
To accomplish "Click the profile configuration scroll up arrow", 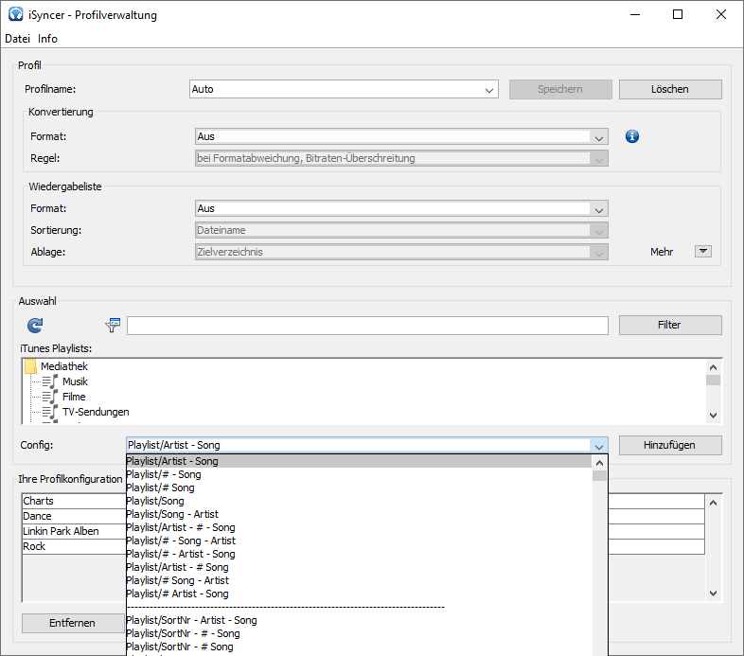I will [x=713, y=503].
